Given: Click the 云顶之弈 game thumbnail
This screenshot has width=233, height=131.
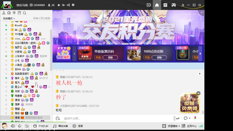Looking at the screenshot, I should tap(183, 54).
